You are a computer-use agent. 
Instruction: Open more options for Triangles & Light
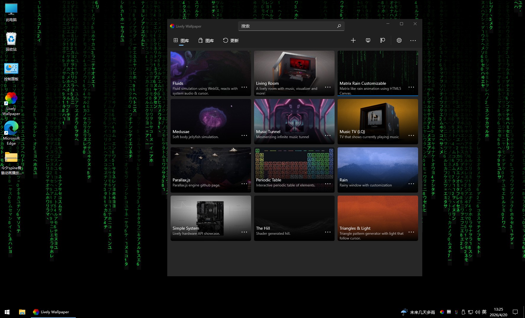point(411,232)
